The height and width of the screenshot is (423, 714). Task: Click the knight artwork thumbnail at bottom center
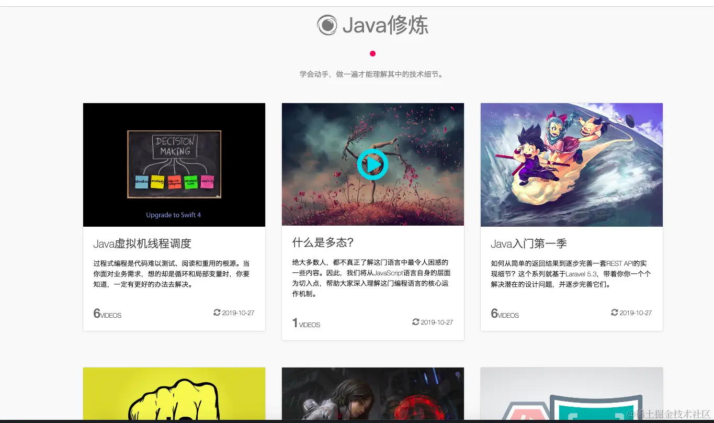372,394
